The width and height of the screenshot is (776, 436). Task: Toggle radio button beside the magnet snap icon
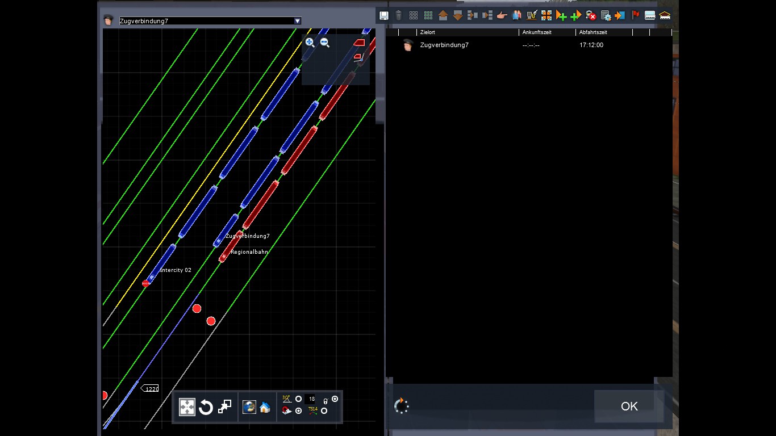coord(299,410)
